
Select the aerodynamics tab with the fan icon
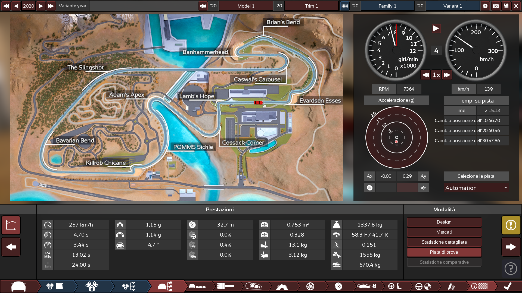[366, 286]
